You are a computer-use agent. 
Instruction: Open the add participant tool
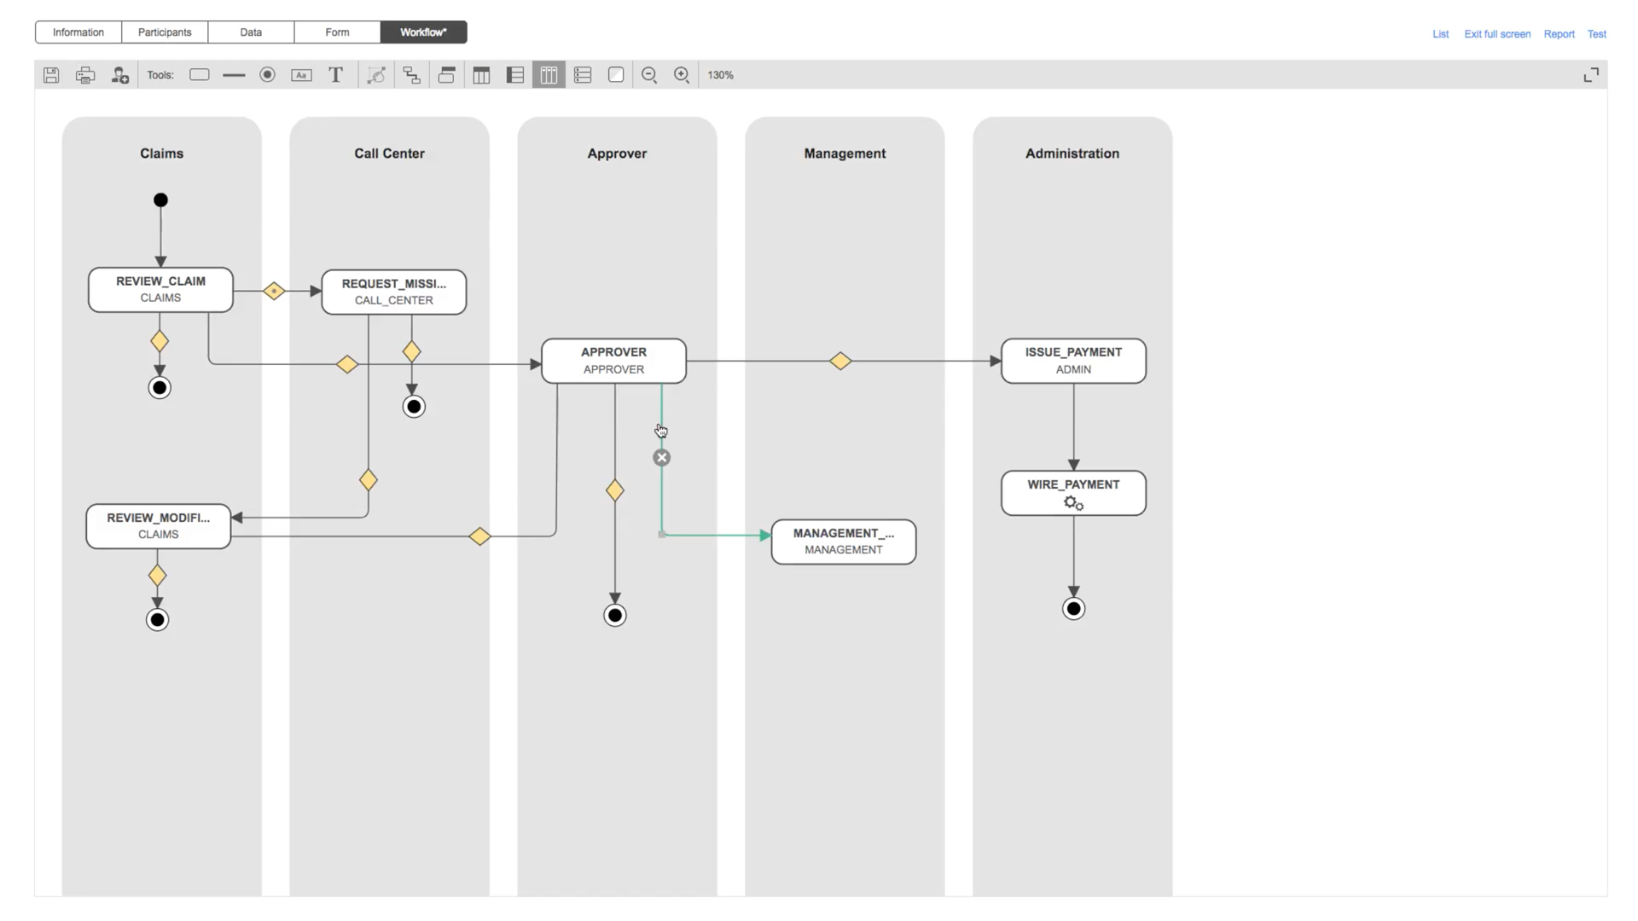pos(120,74)
